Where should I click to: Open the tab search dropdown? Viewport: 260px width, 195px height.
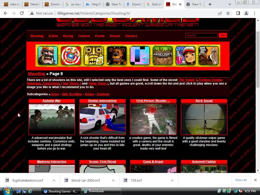coord(230,4)
